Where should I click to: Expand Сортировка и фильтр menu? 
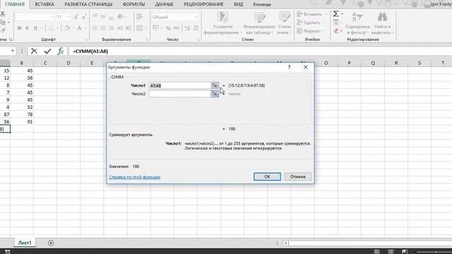click(357, 23)
